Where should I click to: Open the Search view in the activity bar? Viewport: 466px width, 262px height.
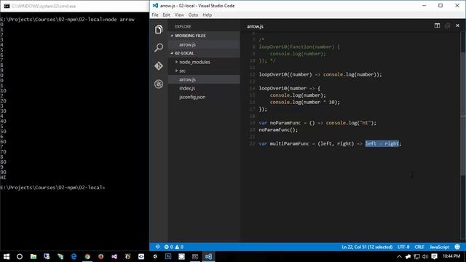pos(159,47)
